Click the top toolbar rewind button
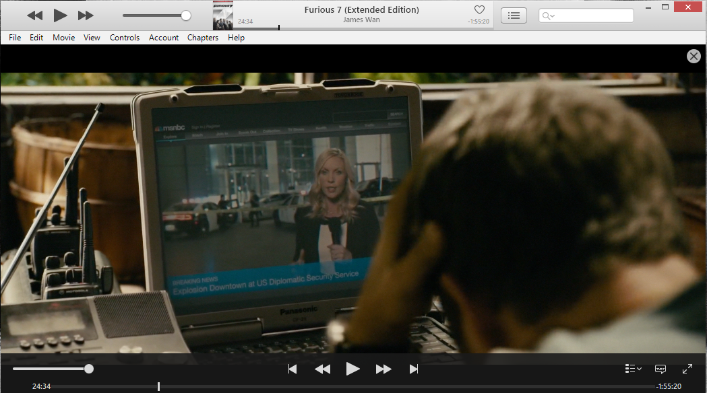The height and width of the screenshot is (393, 707). tap(35, 15)
